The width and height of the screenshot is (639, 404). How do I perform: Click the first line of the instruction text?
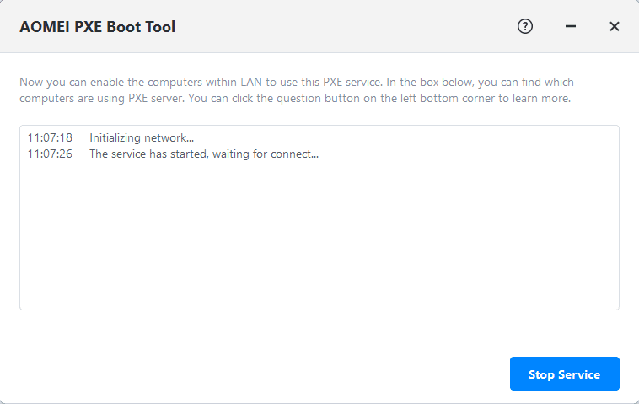coord(295,83)
